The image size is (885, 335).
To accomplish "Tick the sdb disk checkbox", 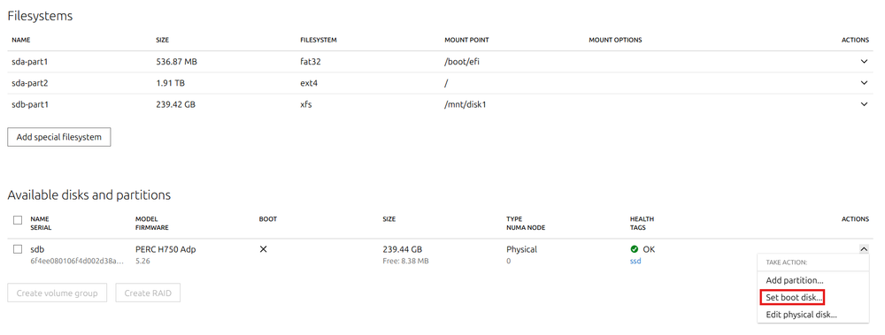I will 18,249.
